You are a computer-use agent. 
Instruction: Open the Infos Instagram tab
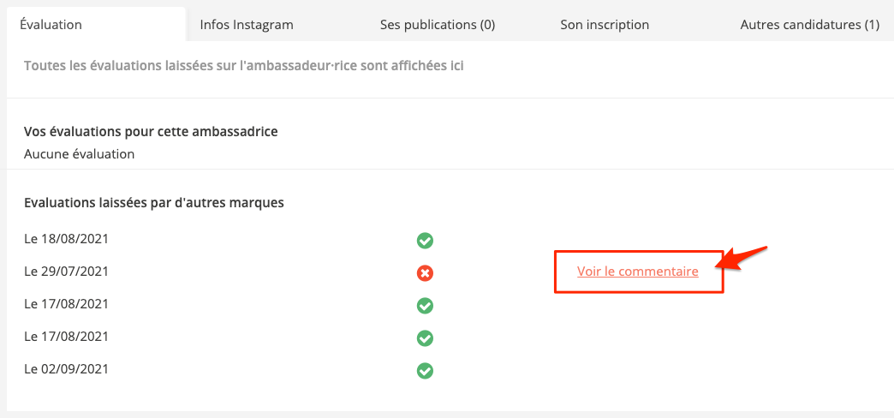[247, 25]
